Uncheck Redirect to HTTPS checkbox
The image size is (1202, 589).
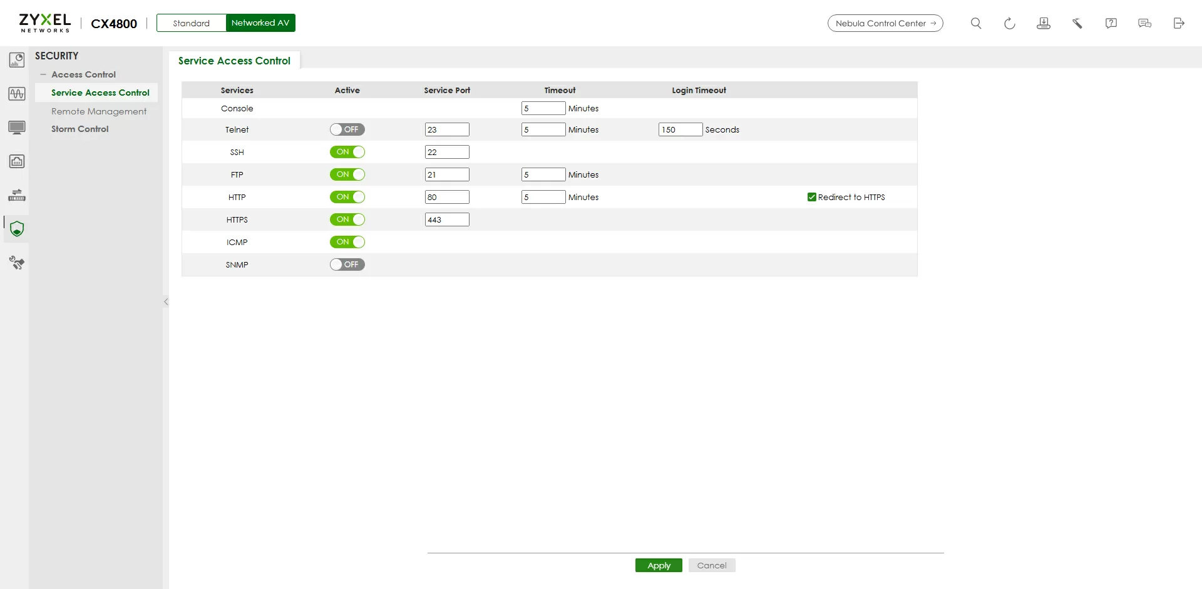point(811,197)
